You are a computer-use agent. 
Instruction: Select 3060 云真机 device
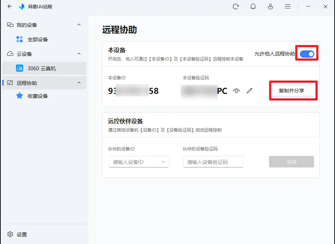(41, 68)
